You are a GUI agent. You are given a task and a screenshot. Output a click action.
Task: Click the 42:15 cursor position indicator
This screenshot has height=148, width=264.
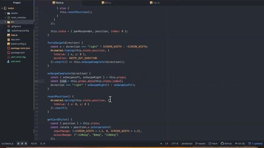(x=34, y=143)
